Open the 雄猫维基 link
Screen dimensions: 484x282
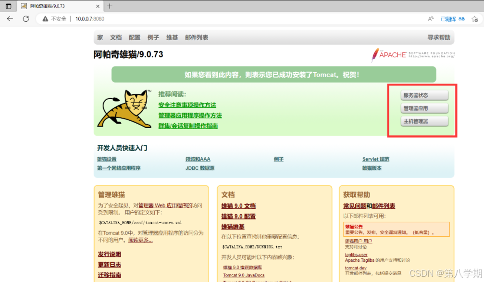(233, 227)
